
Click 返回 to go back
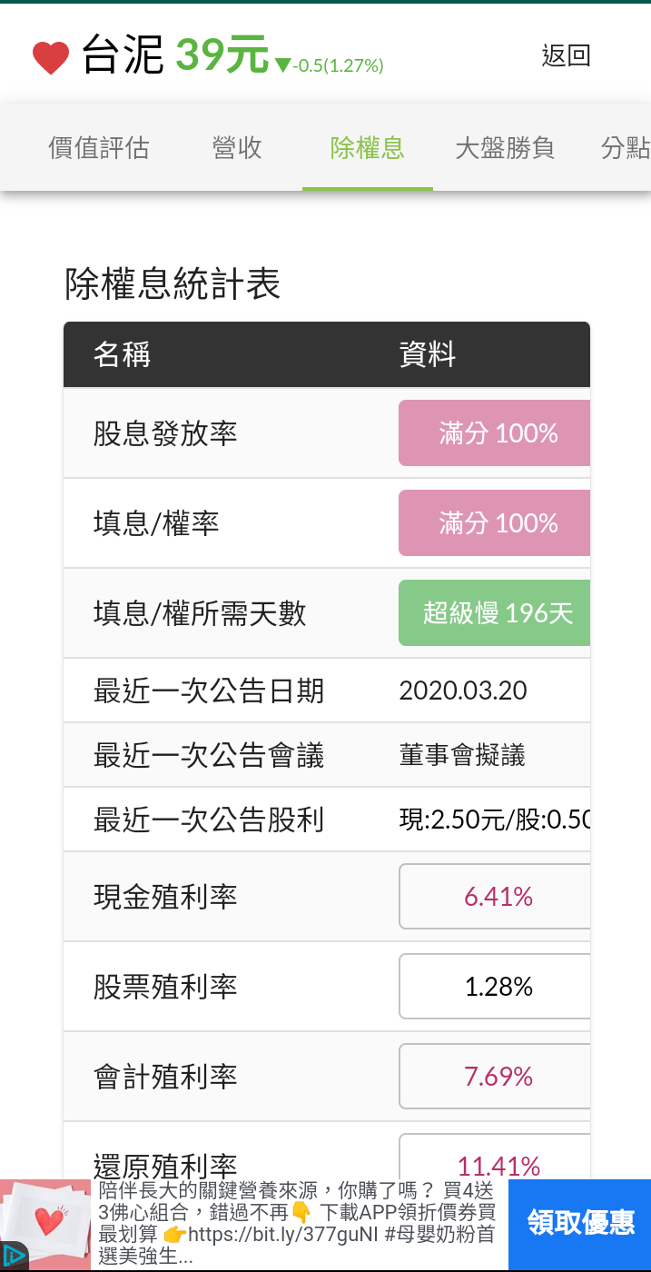pos(567,55)
